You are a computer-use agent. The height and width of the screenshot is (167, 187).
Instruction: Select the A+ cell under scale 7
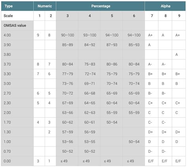pos(151,35)
